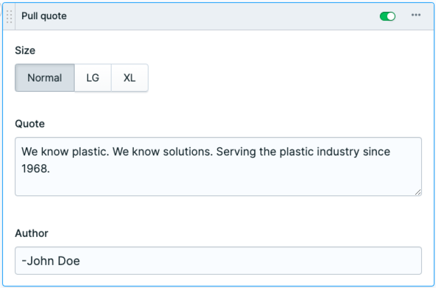This screenshot has width=436, height=288.
Task: Switch the Pull quote visibility toggle
Action: [x=387, y=16]
